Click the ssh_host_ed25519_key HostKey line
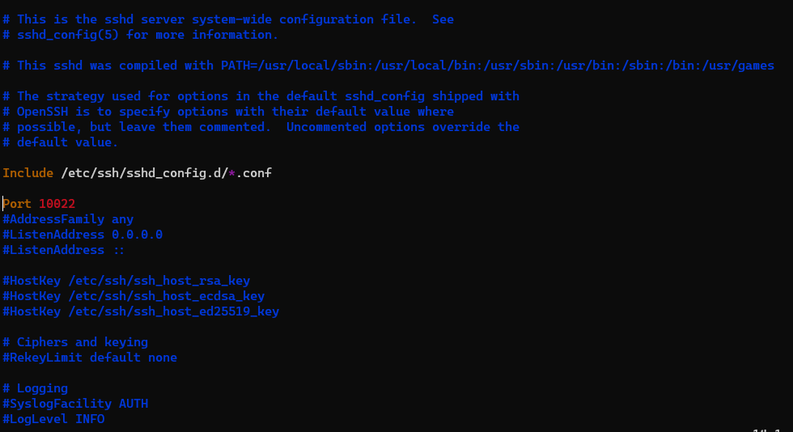 [141, 311]
